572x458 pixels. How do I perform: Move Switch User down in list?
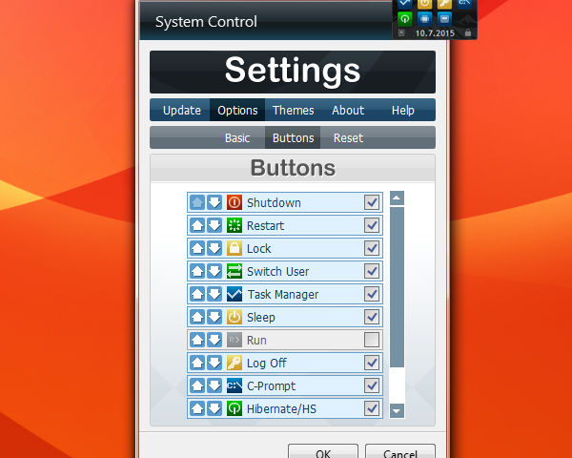tap(214, 271)
